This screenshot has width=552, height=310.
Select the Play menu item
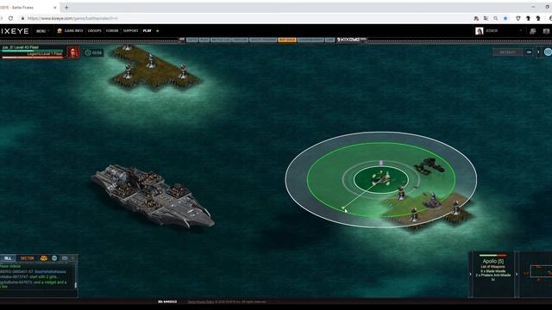tap(147, 31)
